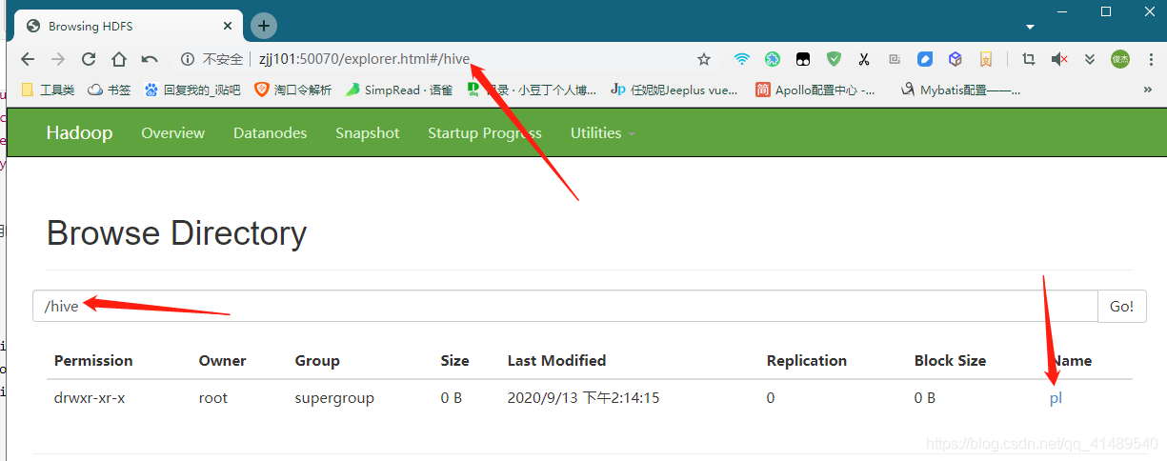Show more bookmarks with the overflow chevron
The height and width of the screenshot is (461, 1167).
[1148, 90]
